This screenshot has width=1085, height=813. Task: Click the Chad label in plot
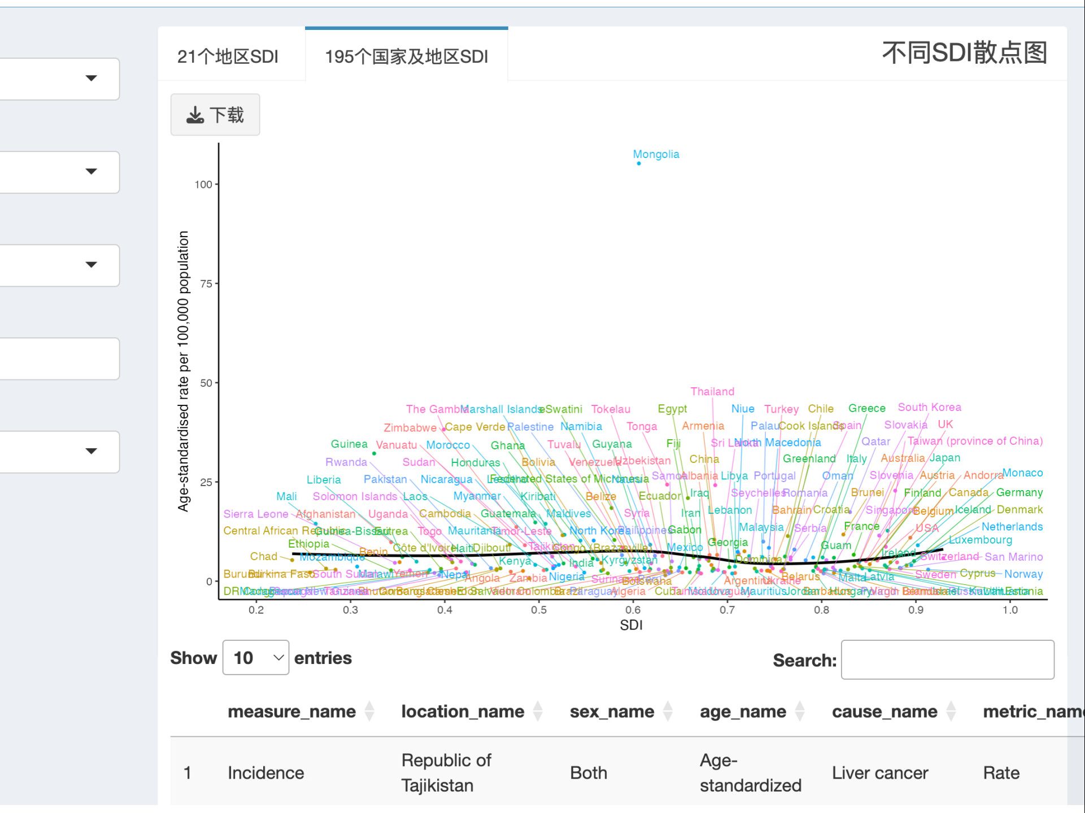coord(264,556)
